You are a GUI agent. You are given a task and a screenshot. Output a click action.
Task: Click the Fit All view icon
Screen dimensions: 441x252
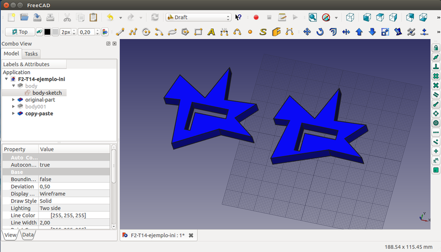313,18
